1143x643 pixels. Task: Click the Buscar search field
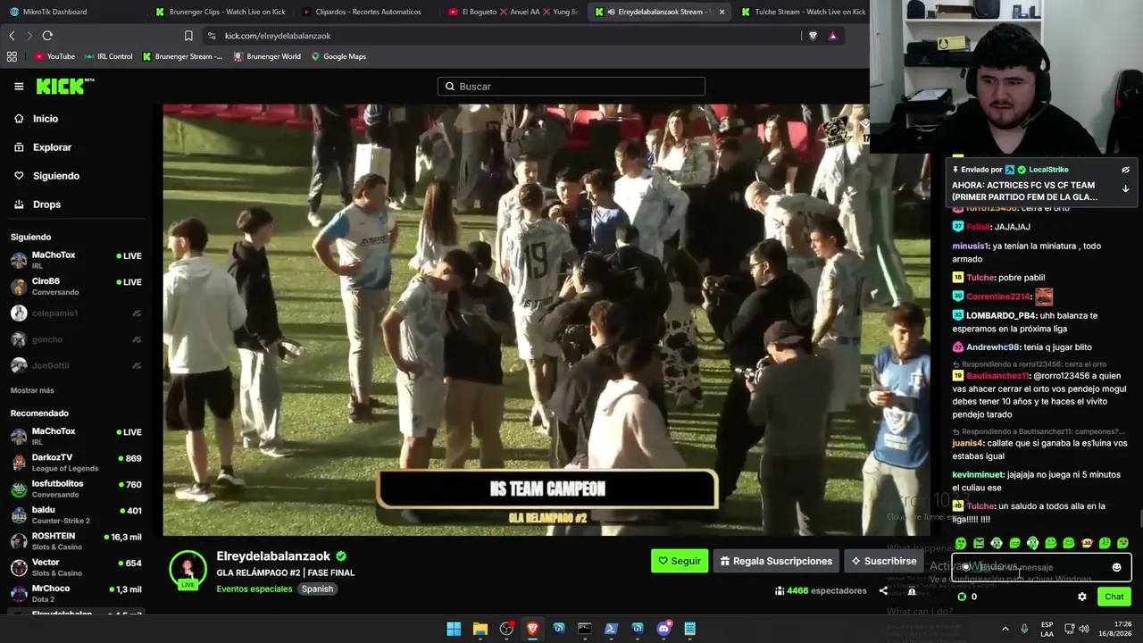click(571, 87)
